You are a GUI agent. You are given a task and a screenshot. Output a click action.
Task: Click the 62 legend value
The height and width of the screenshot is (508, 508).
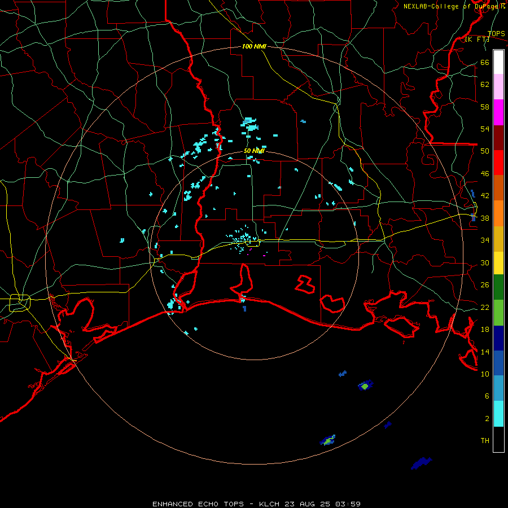point(485,85)
